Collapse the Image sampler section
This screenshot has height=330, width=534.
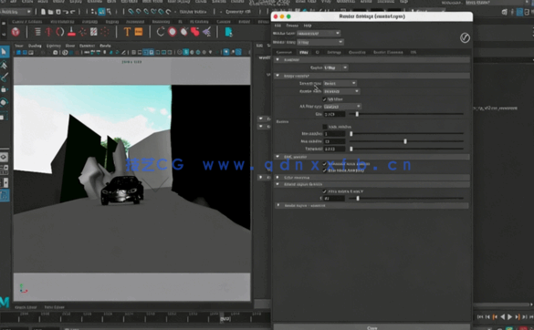(x=277, y=76)
